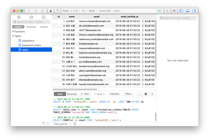
Task: Click the date stepper in row with nomura.hanako@example.net
Action: (x=143, y=21)
